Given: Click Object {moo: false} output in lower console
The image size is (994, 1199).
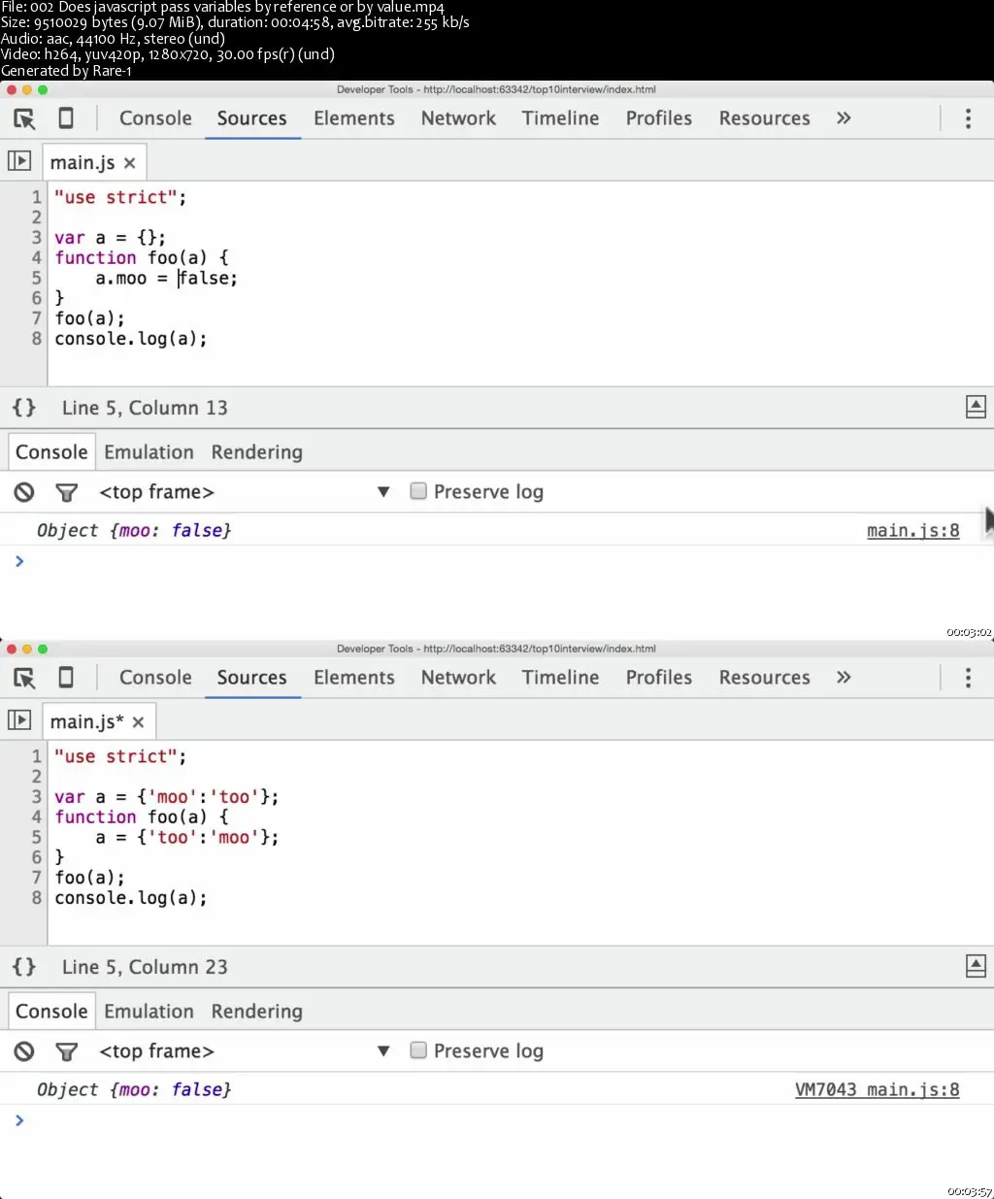Looking at the screenshot, I should pos(134,1089).
